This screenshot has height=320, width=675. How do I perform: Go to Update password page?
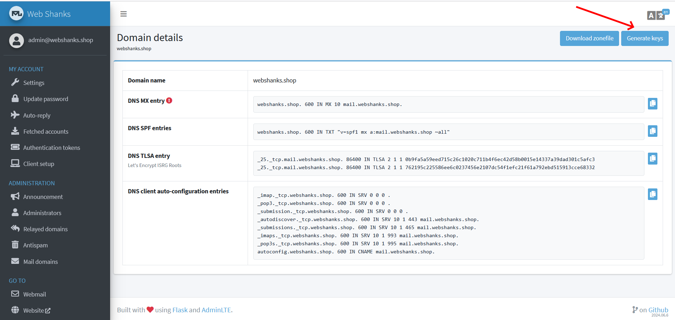click(x=46, y=99)
